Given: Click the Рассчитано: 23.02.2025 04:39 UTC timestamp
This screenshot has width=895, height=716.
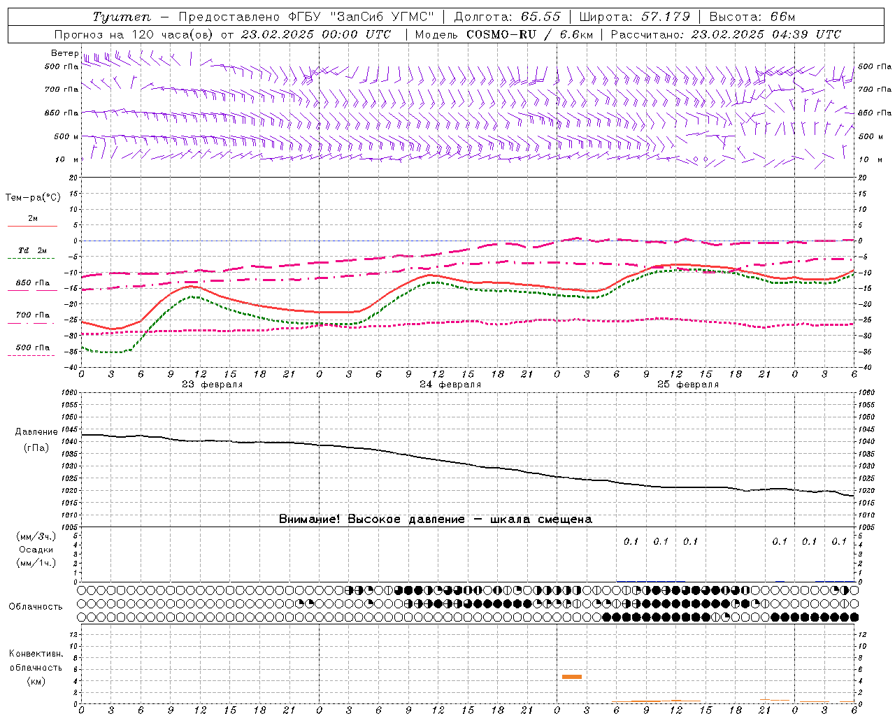Looking at the screenshot, I should (726, 34).
